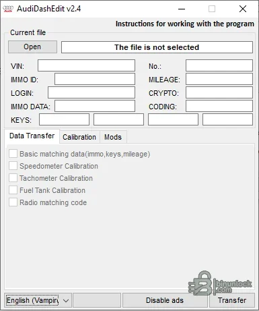Click the CRYPTO input field
This screenshot has height=311, width=259.
coord(219,92)
